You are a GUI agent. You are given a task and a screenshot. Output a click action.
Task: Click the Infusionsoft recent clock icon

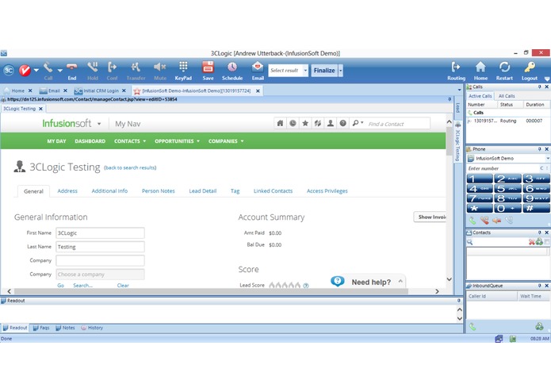click(293, 124)
